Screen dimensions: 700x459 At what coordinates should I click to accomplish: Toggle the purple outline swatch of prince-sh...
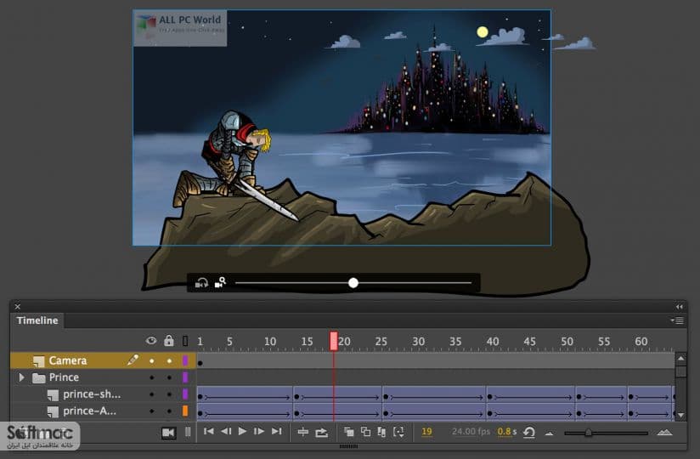pos(185,394)
